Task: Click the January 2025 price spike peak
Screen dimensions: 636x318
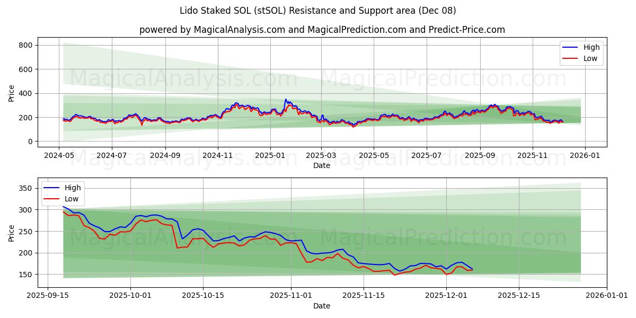Action: click(285, 98)
